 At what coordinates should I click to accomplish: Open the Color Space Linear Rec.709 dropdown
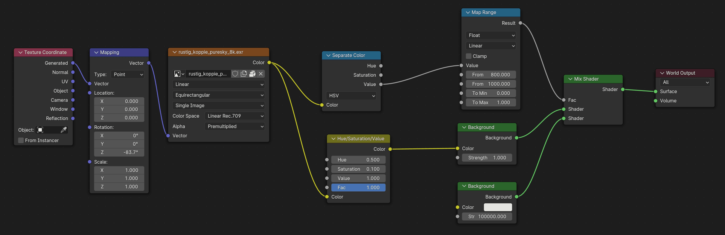click(235, 116)
